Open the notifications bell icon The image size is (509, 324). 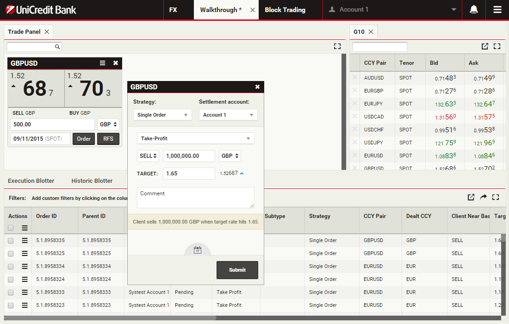click(474, 10)
